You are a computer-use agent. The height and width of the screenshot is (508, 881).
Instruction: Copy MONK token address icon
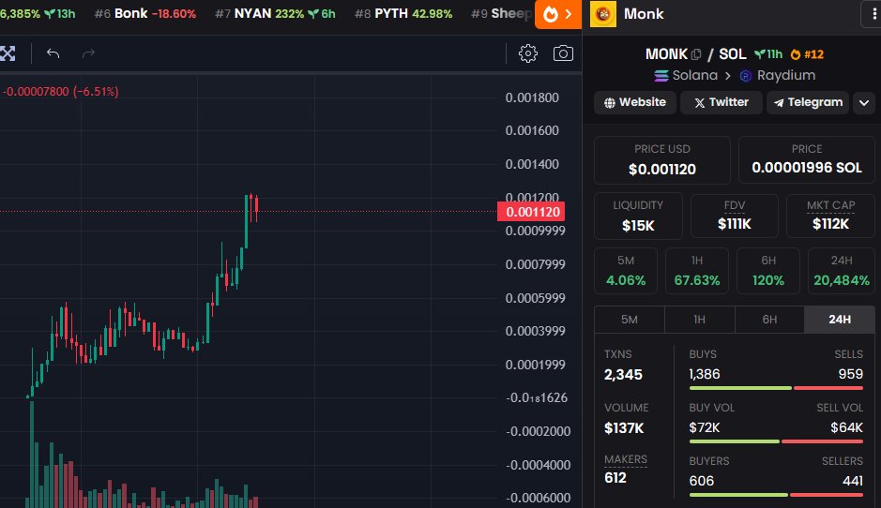coord(696,54)
